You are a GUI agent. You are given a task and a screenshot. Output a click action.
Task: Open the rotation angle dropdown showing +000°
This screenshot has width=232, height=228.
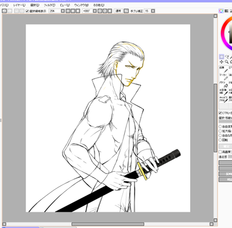point(95,11)
